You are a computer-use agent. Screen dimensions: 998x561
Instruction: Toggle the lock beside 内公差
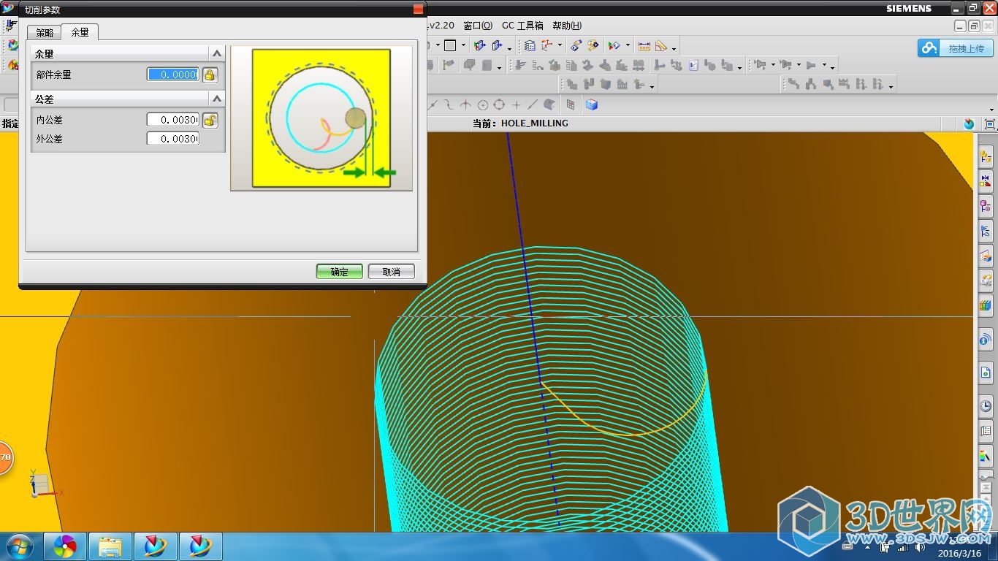[x=210, y=120]
